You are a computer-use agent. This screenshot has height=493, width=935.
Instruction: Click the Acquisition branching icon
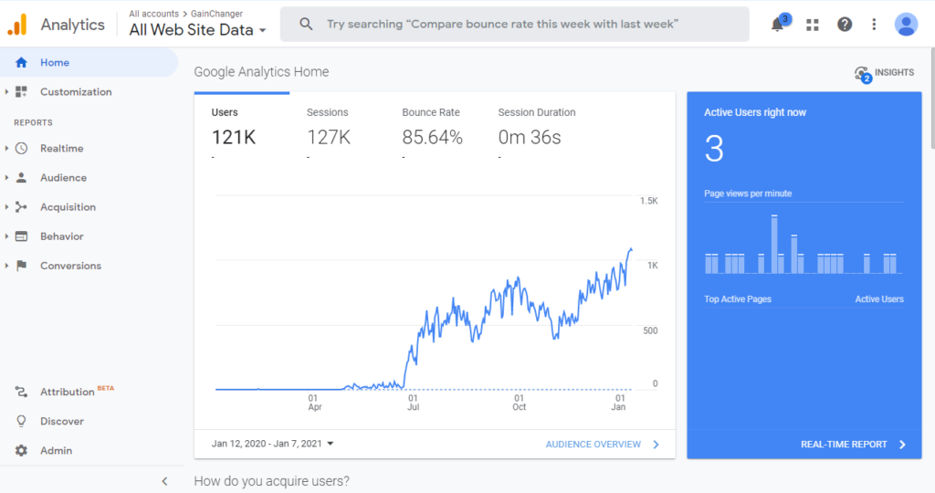coord(22,207)
